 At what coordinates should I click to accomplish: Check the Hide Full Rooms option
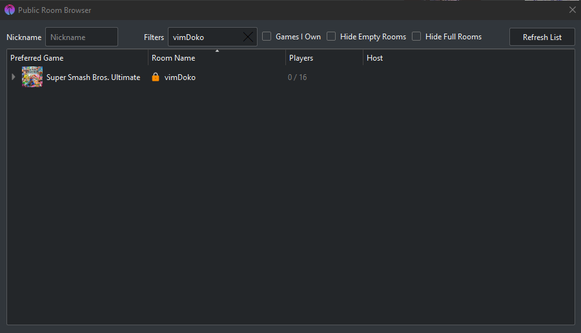coord(416,36)
